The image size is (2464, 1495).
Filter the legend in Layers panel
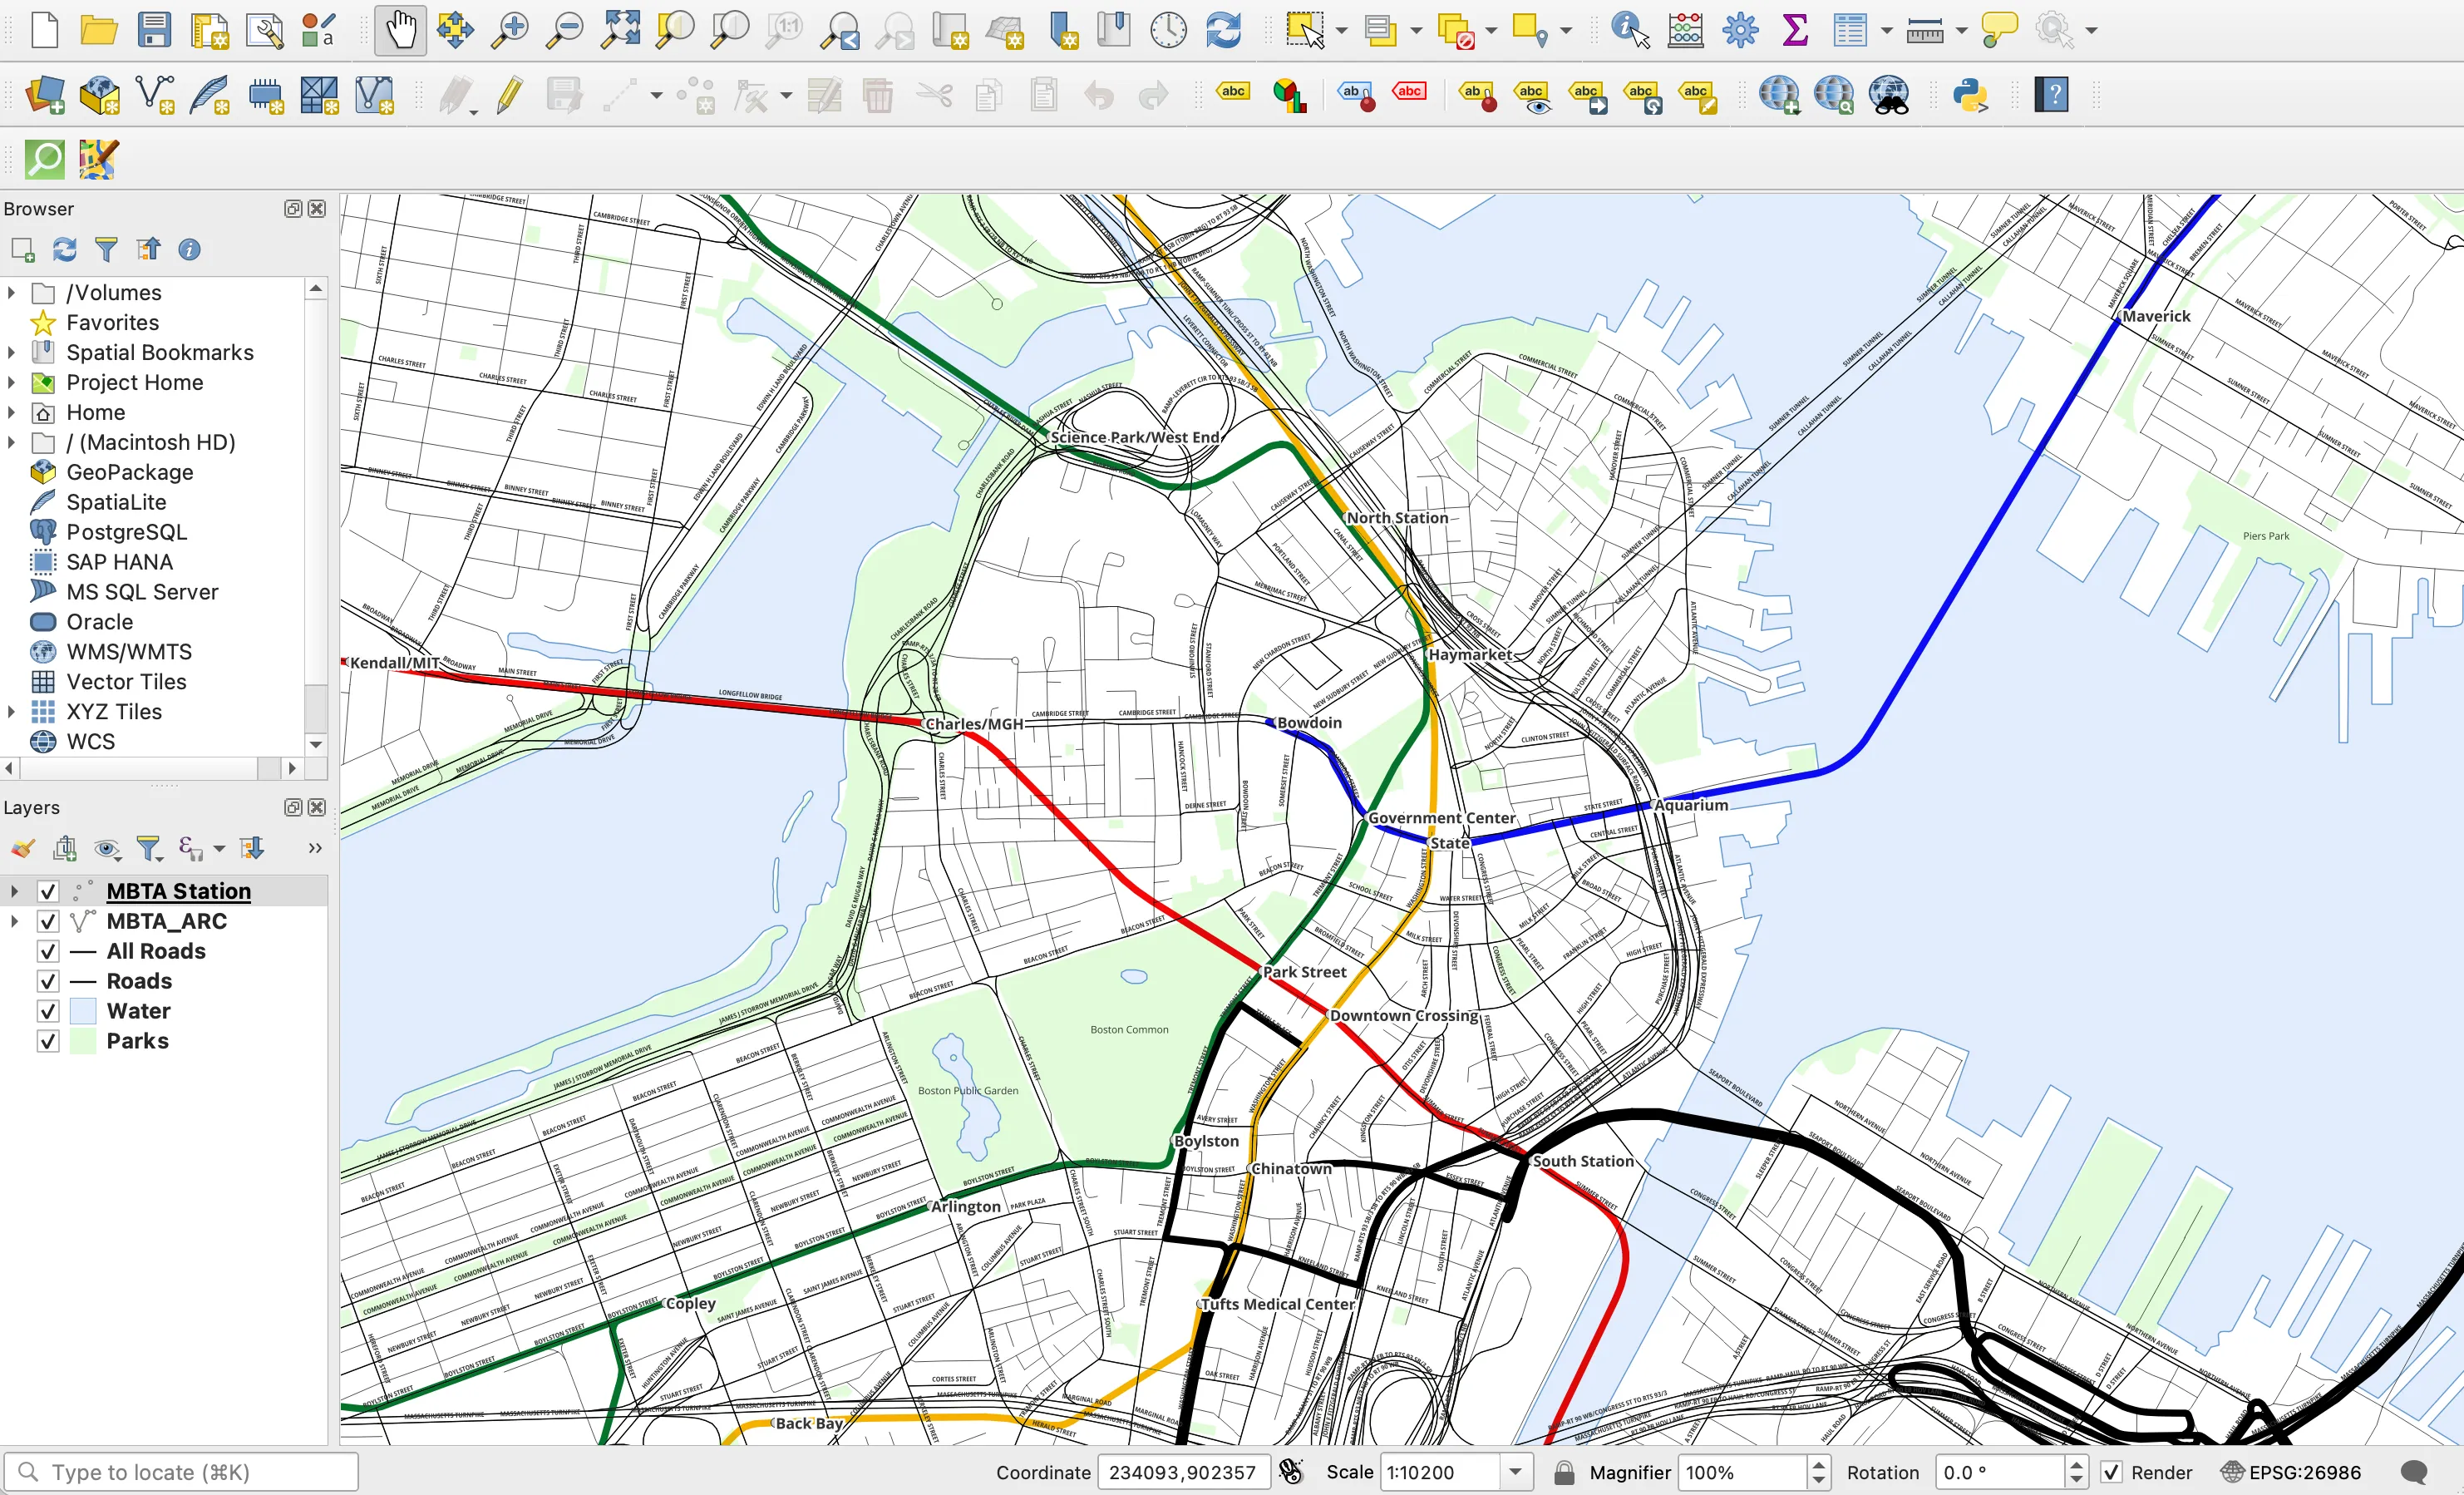point(148,849)
